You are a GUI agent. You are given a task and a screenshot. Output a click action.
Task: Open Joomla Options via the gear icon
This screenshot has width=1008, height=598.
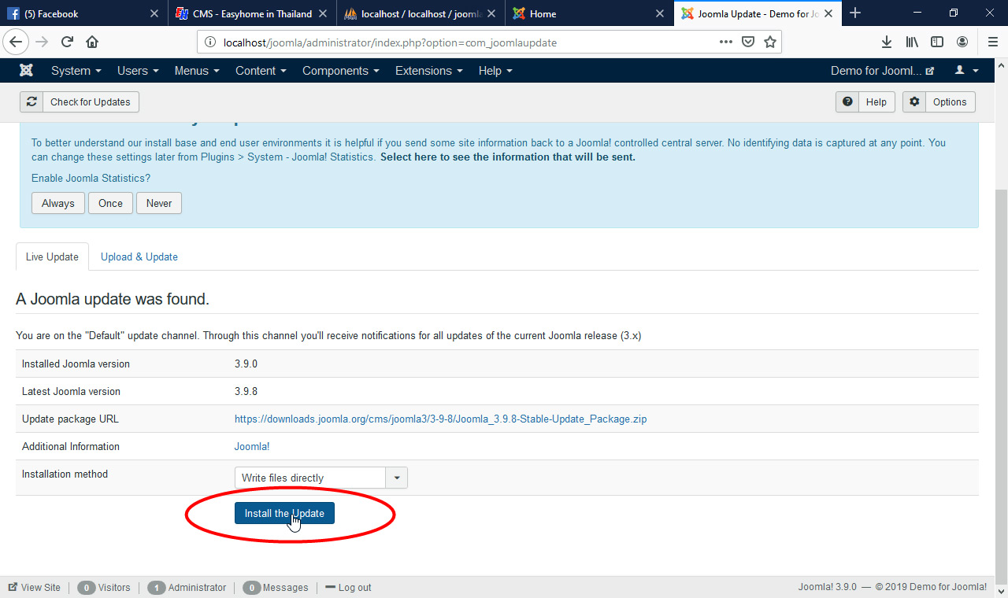coord(914,102)
